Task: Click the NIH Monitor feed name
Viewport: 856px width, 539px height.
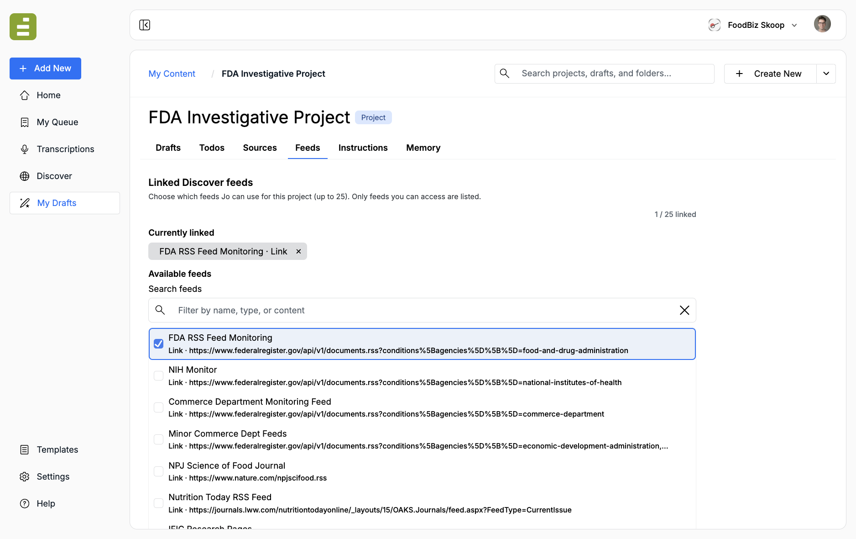Action: 193,370
